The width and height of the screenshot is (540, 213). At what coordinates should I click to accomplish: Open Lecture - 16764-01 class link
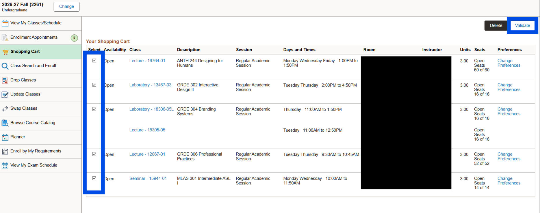coord(147,61)
